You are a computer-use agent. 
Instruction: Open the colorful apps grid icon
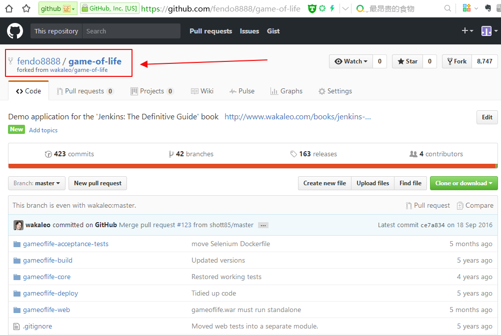tap(466, 8)
